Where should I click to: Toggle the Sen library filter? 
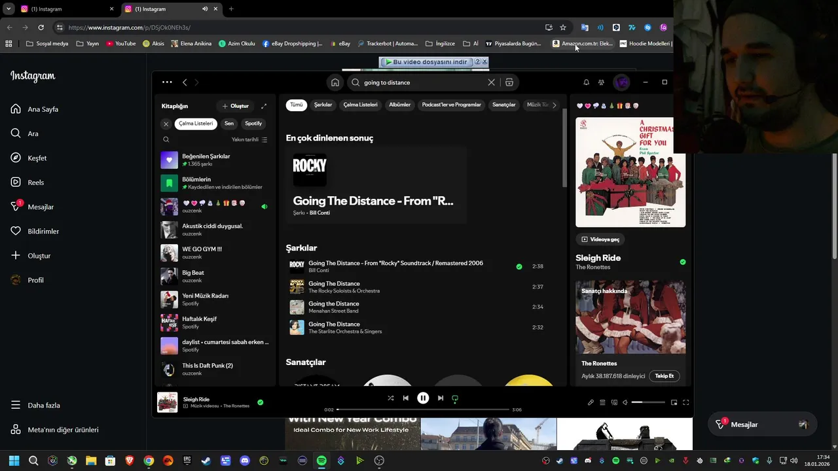pyautogui.click(x=228, y=124)
